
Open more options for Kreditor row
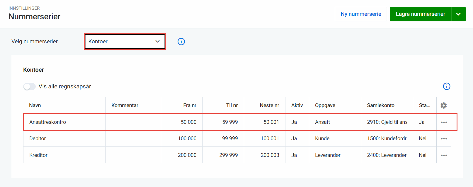coord(444,155)
